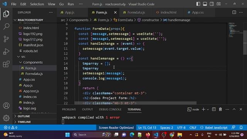Open the Manage gear icon
The height and width of the screenshot is (139, 247).
tap(6, 118)
